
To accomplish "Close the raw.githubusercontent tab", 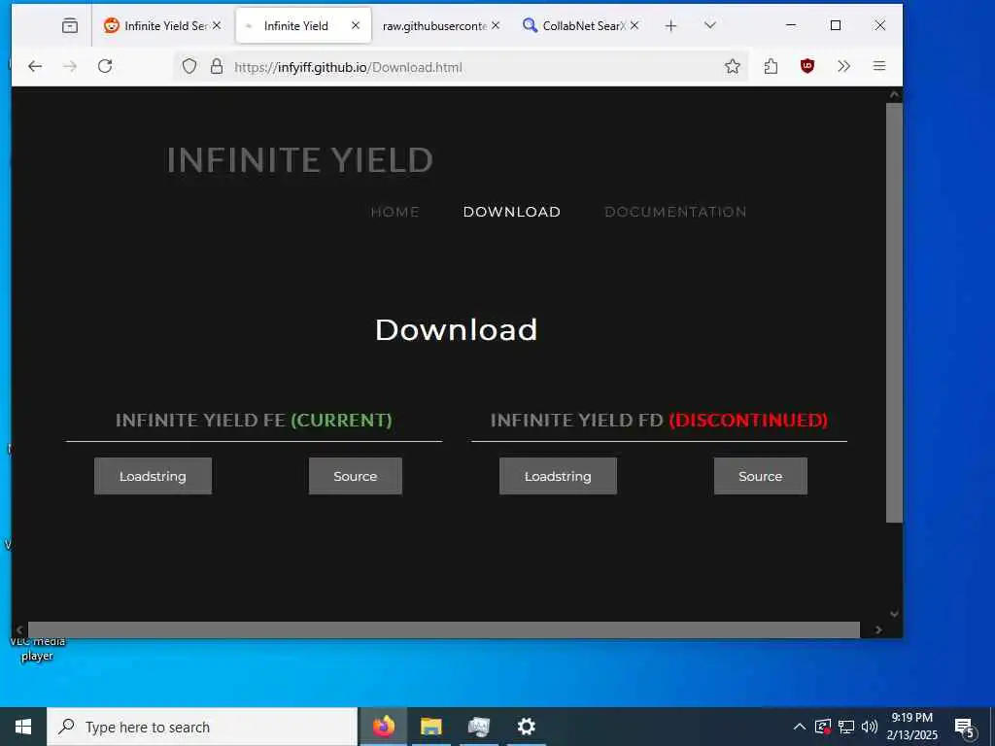I will tap(496, 25).
